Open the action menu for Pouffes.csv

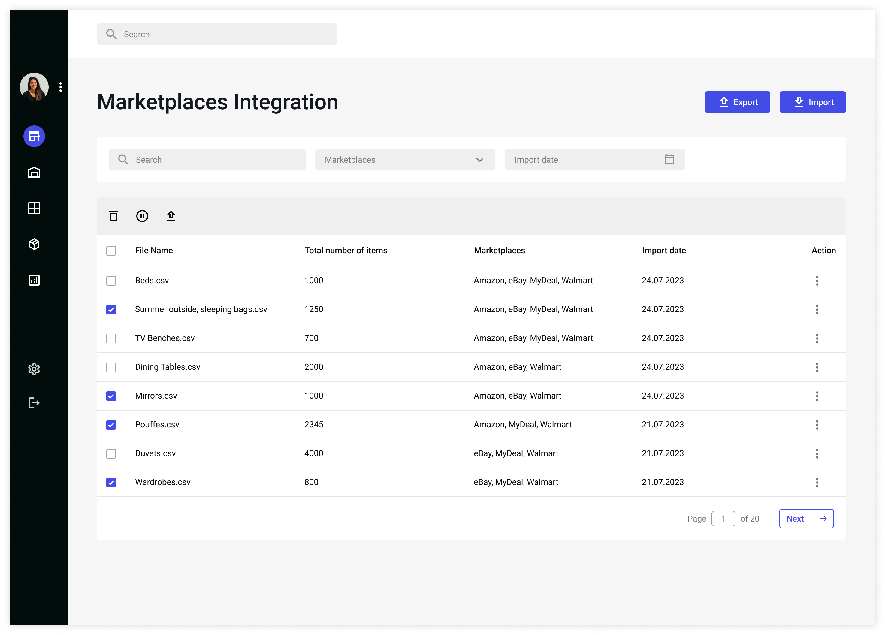pyautogui.click(x=817, y=425)
